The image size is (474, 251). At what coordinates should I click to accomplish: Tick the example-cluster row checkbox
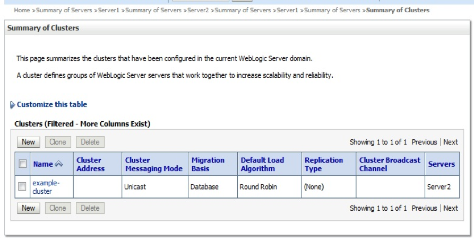pos(22,186)
